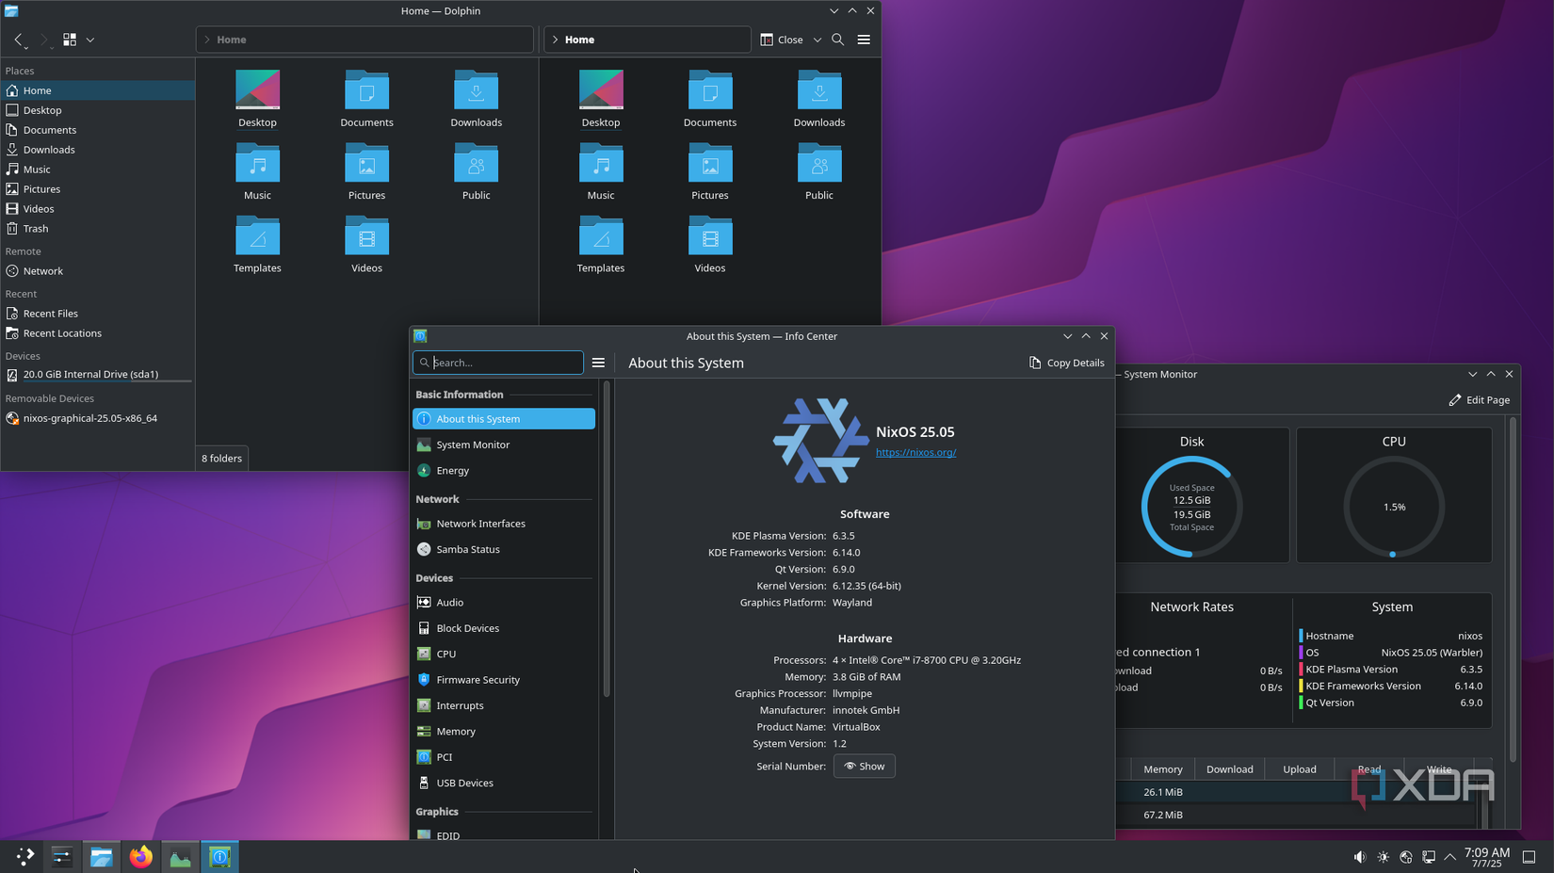Image resolution: width=1554 pixels, height=873 pixels.
Task: Click Copy Details in Info Center
Action: (1065, 363)
